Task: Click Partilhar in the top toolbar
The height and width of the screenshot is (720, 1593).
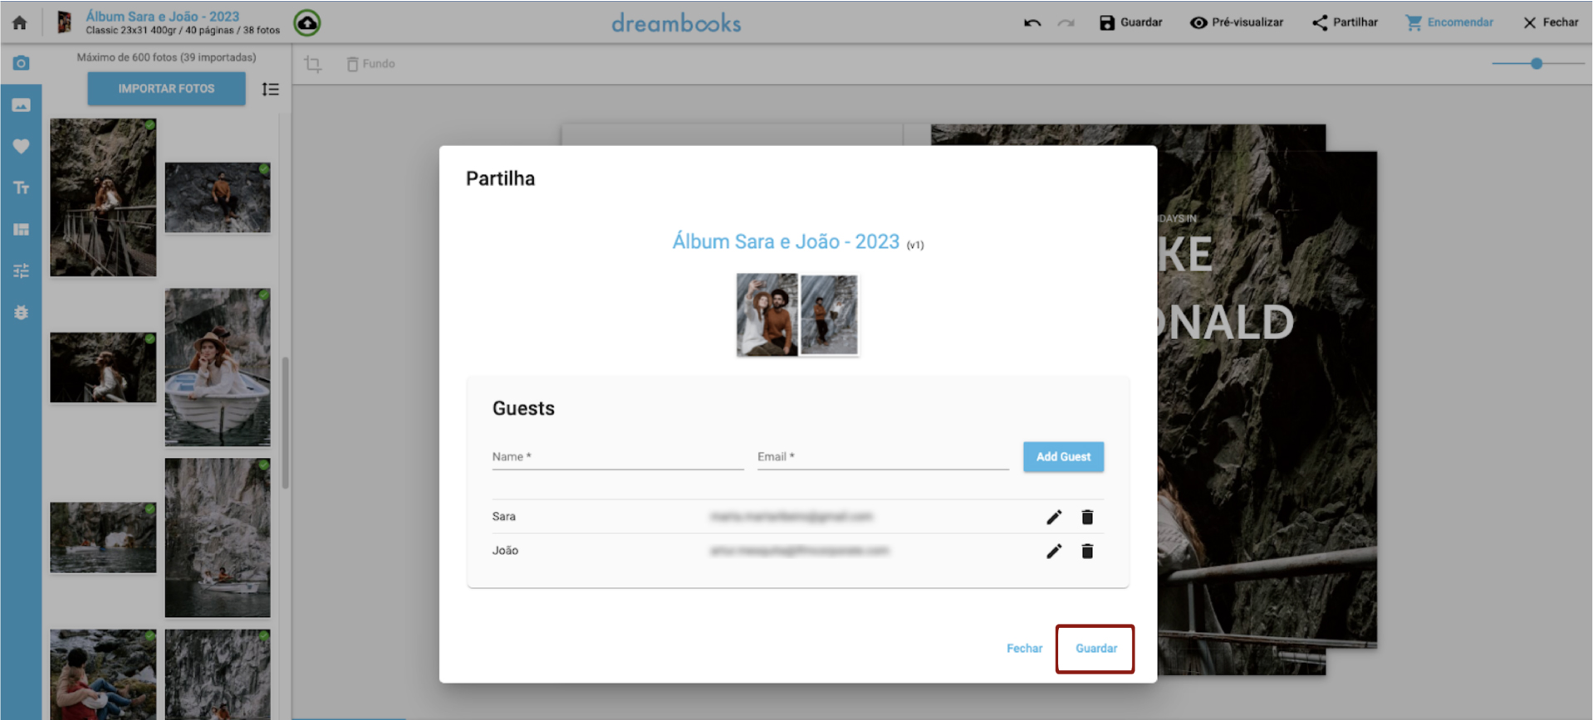Action: (x=1345, y=22)
